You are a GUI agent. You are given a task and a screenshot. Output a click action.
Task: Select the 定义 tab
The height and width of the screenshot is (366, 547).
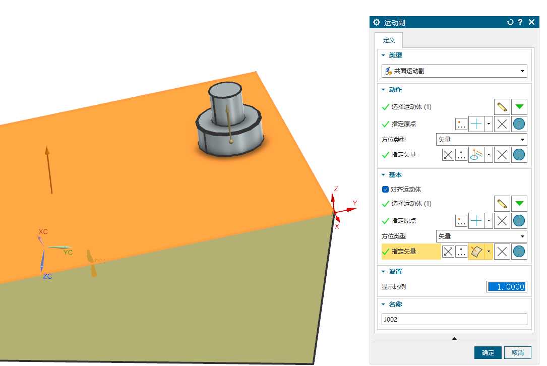[x=389, y=40]
